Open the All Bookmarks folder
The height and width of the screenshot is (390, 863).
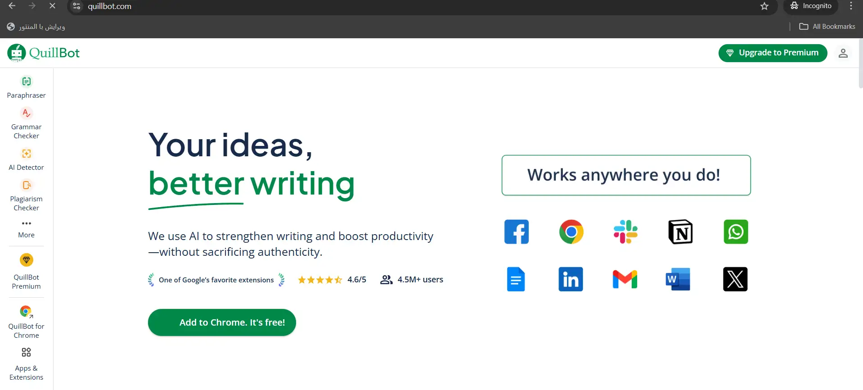click(827, 27)
